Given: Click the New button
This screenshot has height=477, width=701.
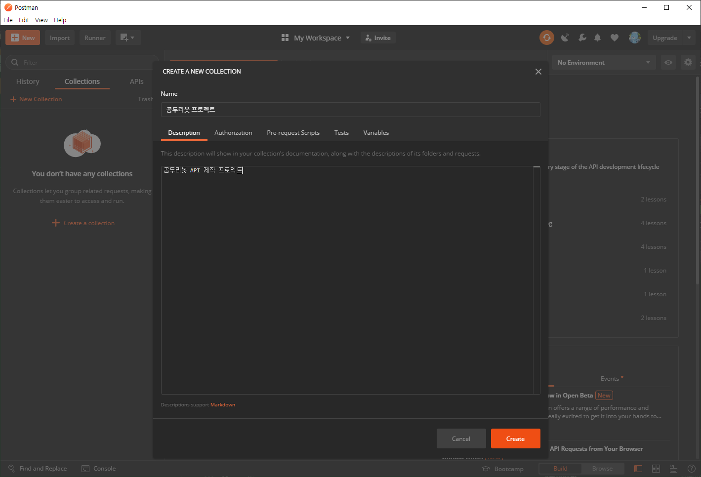Looking at the screenshot, I should coord(23,38).
